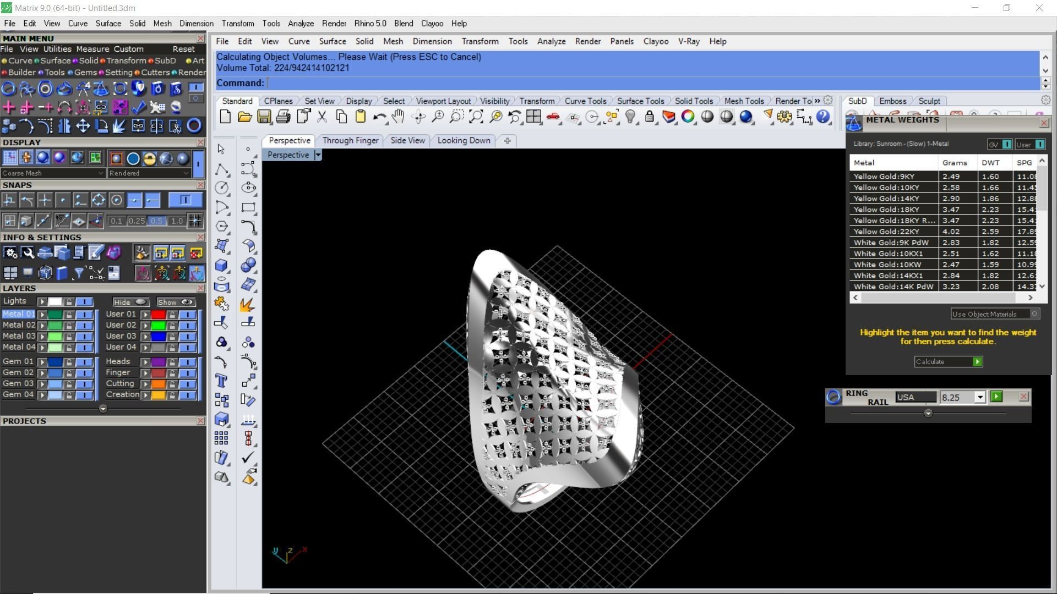Click the blue checkmark icon in Main Menu
Screen dimensions: 1057x594
(x=138, y=107)
